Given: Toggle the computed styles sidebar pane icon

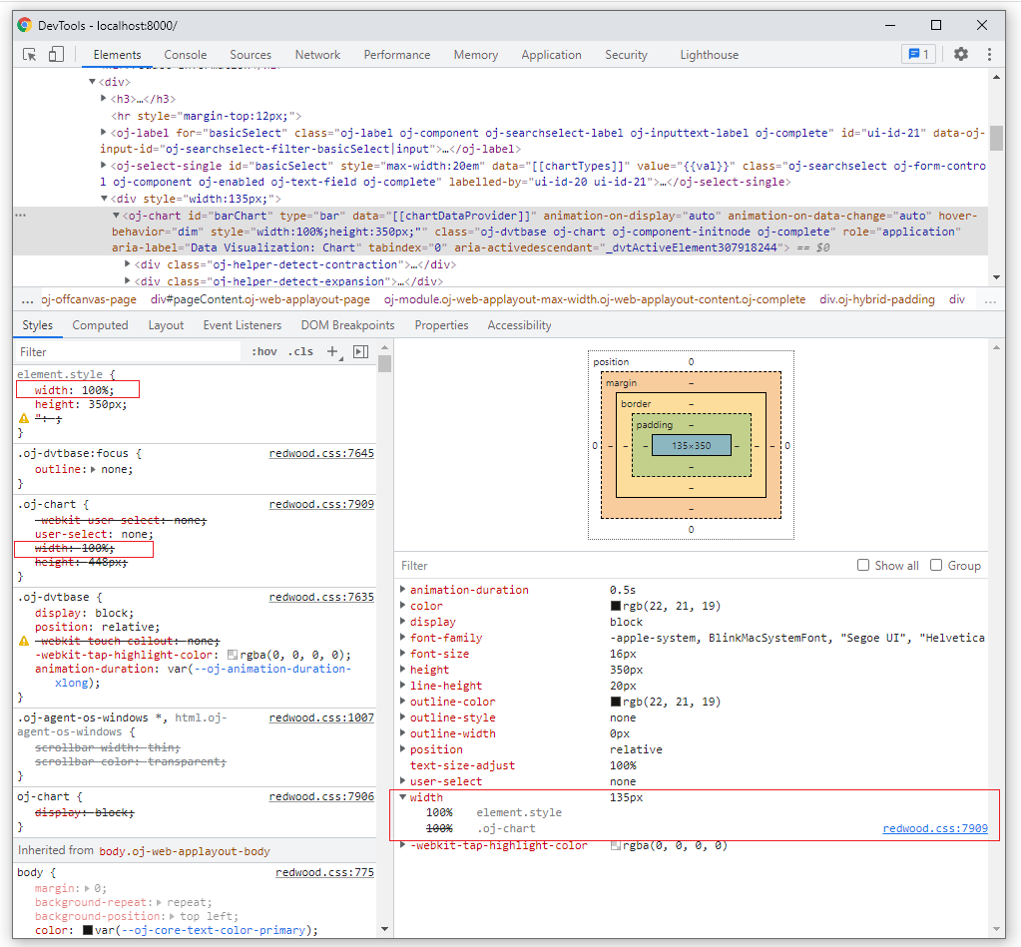Looking at the screenshot, I should point(360,352).
